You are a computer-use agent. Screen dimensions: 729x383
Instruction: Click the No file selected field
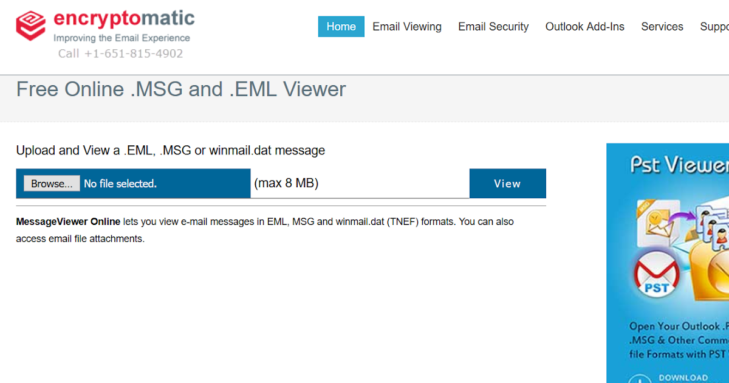coord(120,184)
